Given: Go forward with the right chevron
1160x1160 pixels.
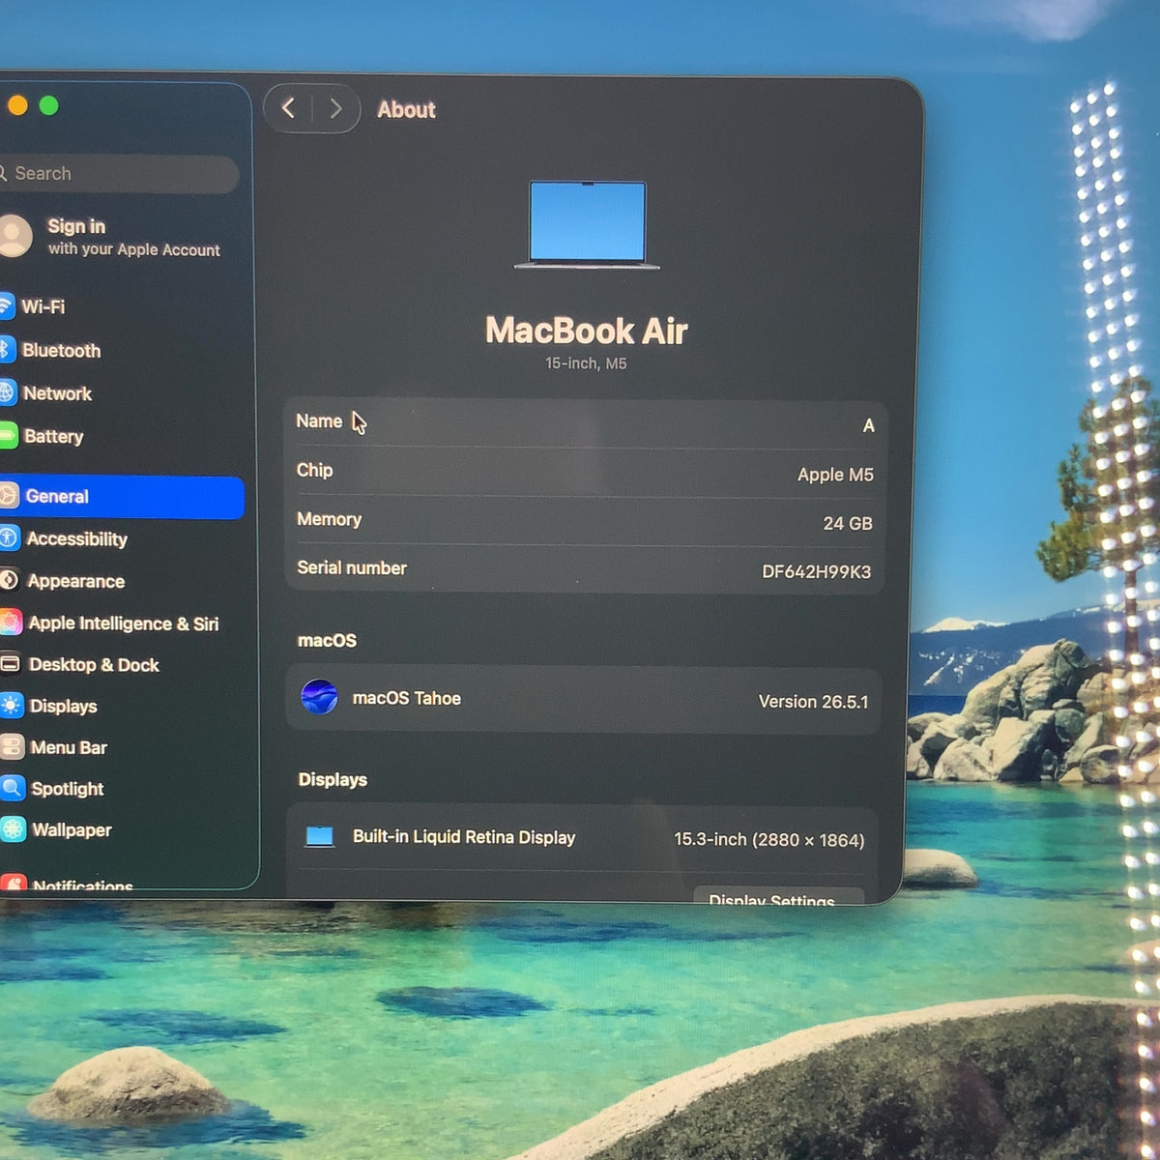Looking at the screenshot, I should pyautogui.click(x=335, y=108).
